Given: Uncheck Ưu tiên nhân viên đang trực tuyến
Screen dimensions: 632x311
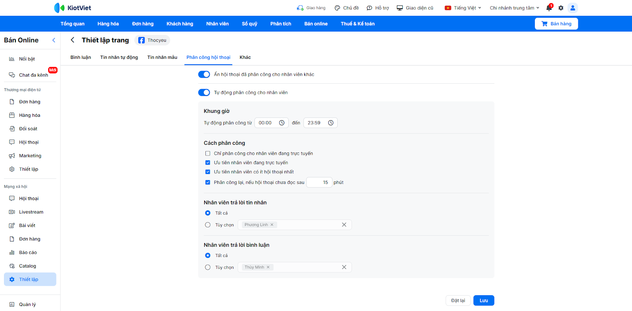Looking at the screenshot, I should point(208,163).
